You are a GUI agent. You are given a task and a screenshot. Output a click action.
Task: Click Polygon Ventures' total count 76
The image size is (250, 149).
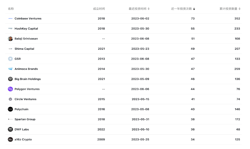[238, 89]
